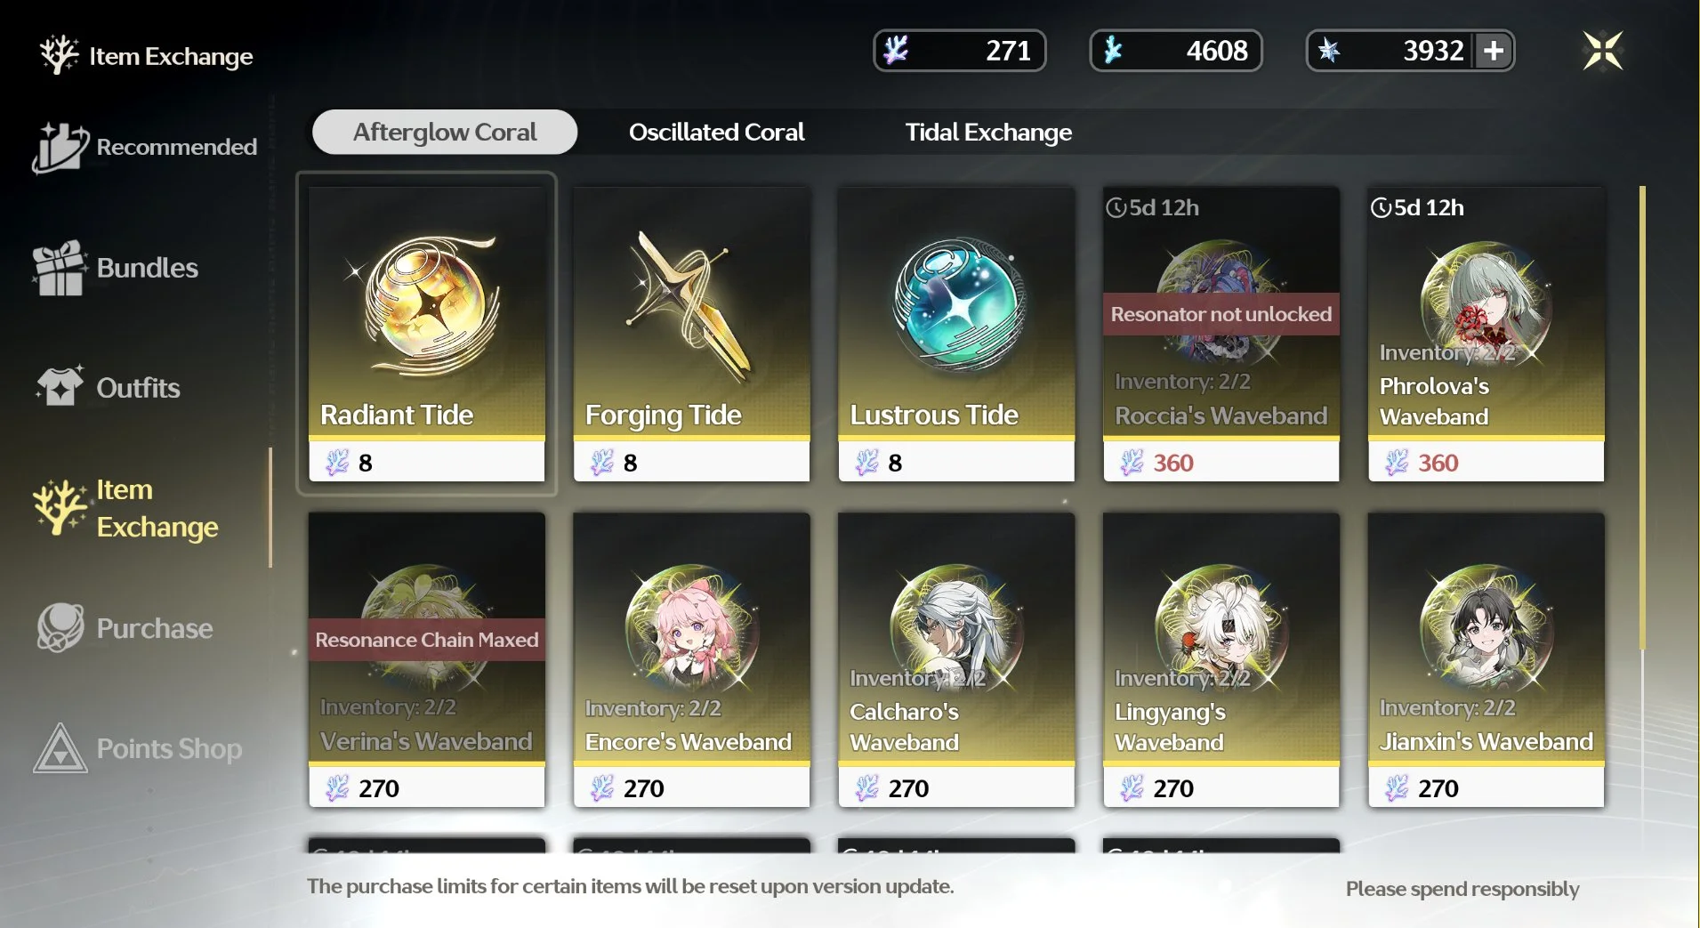This screenshot has width=1700, height=928.
Task: Click the item list vertical scrollbar
Action: coord(1642,418)
